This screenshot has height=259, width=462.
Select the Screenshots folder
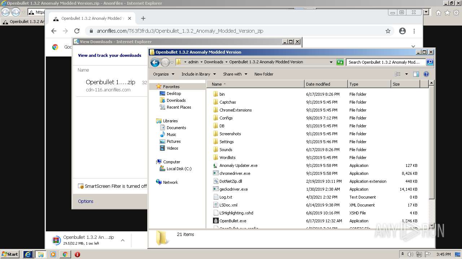tap(230, 134)
